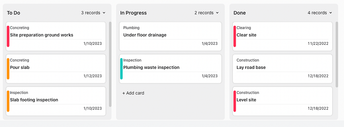Click red color bar on Site preparation card
This screenshot has height=127, width=344.
click(x=8, y=36)
